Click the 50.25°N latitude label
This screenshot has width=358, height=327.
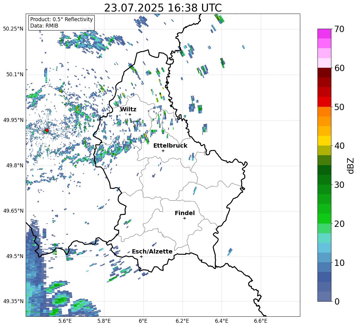point(13,29)
